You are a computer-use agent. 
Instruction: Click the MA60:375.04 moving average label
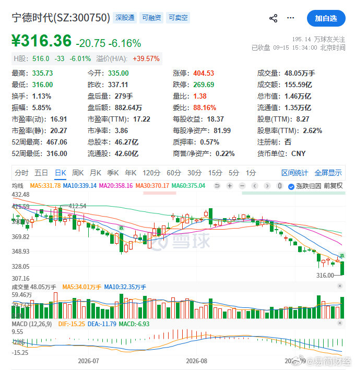coord(188,186)
